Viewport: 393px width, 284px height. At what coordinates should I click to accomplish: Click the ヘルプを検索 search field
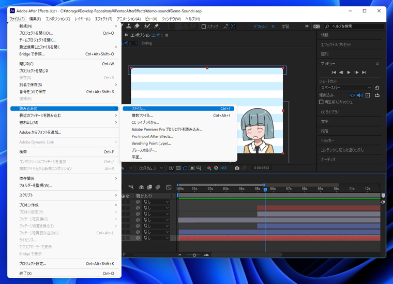coord(354,26)
